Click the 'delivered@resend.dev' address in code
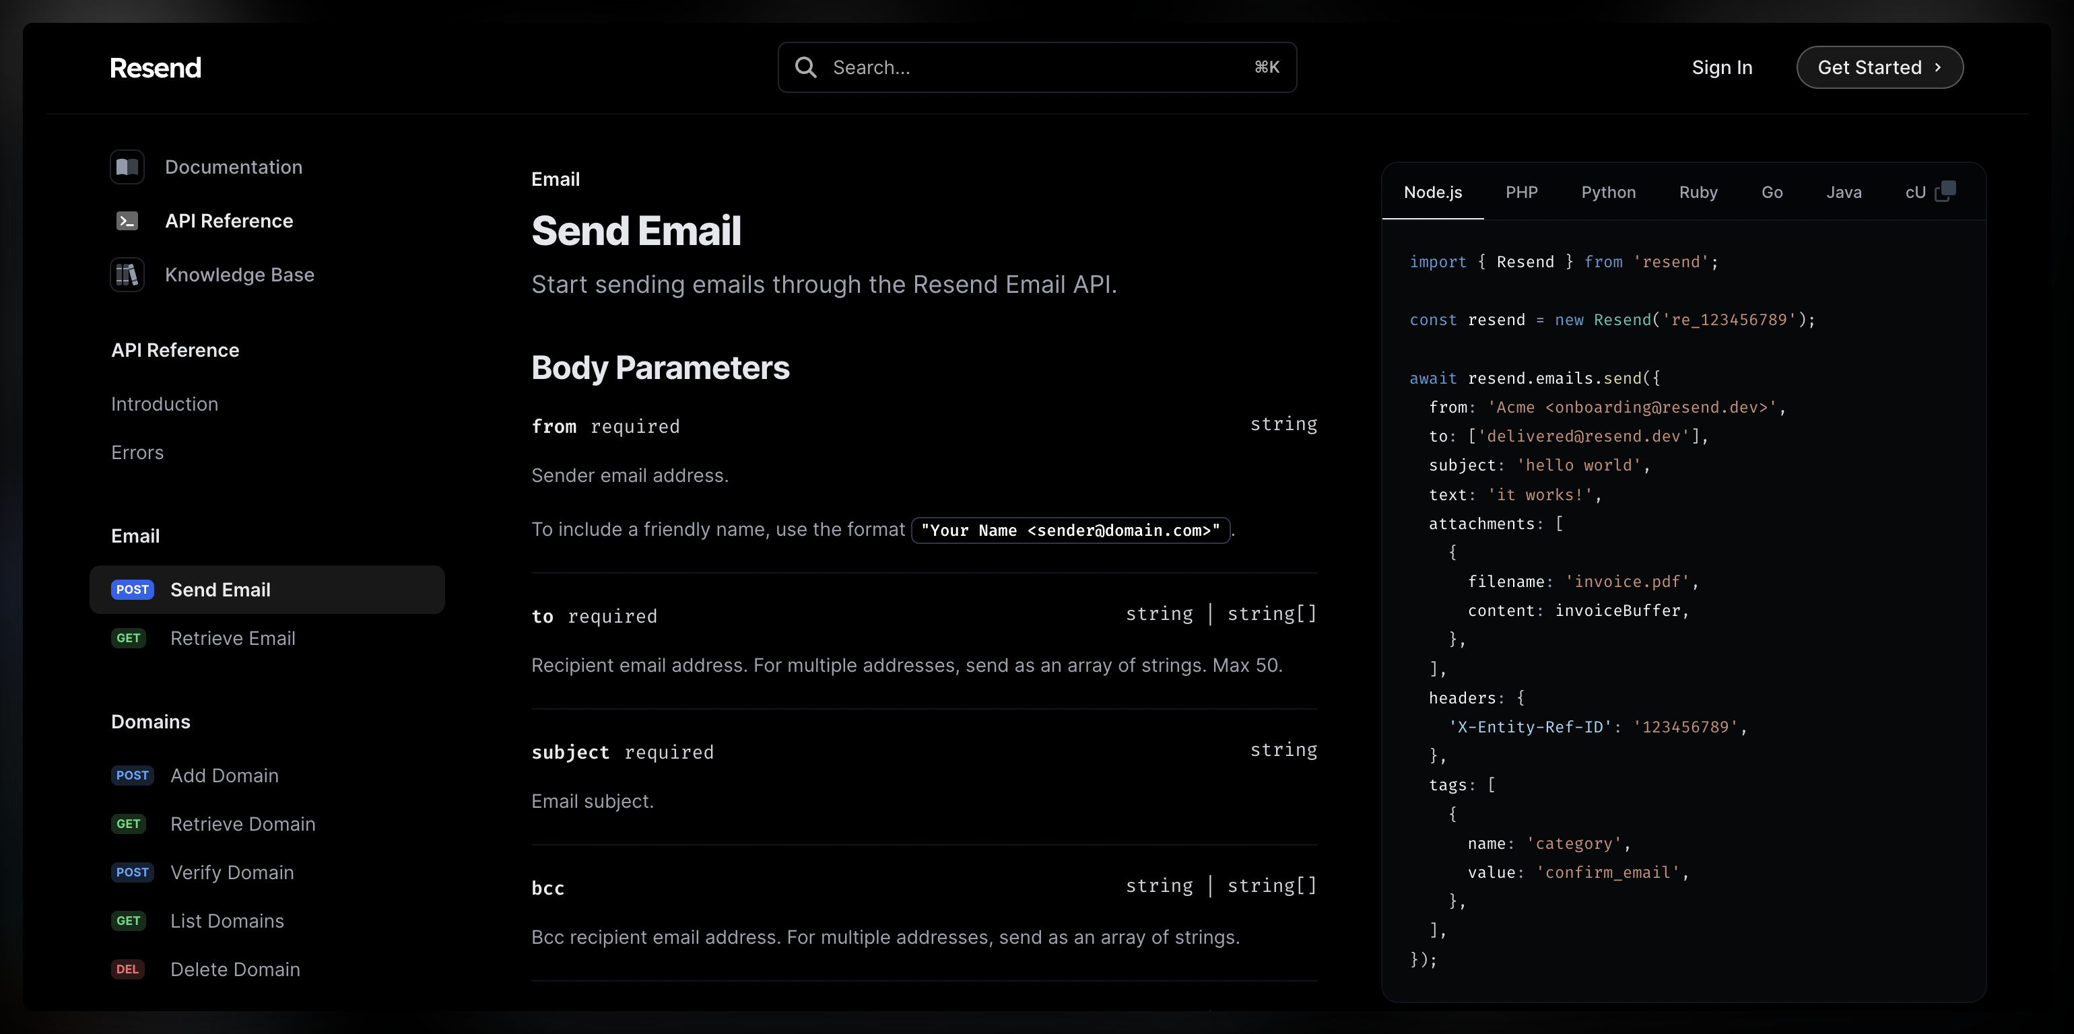Image resolution: width=2074 pixels, height=1034 pixels. coord(1583,436)
